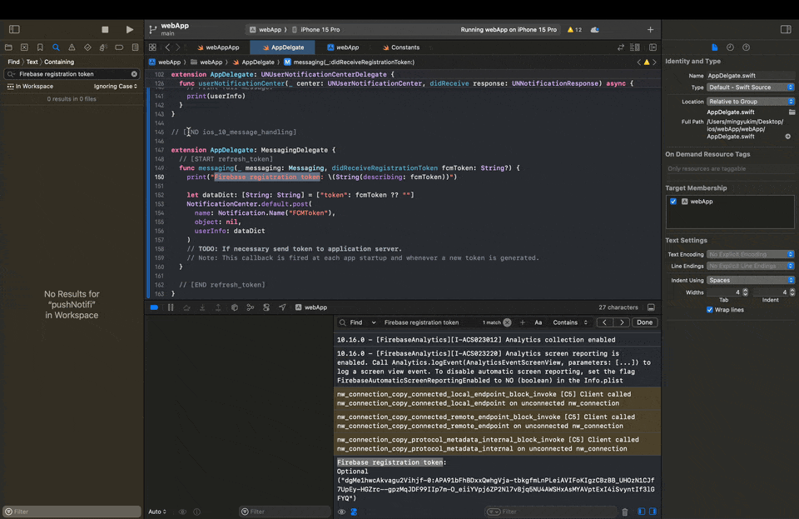Image resolution: width=799 pixels, height=519 pixels.
Task: Toggle the Inspector panel visibility
Action: pos(786,29)
